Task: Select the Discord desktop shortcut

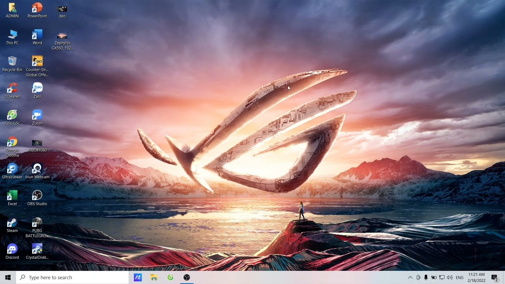Action: point(12,252)
